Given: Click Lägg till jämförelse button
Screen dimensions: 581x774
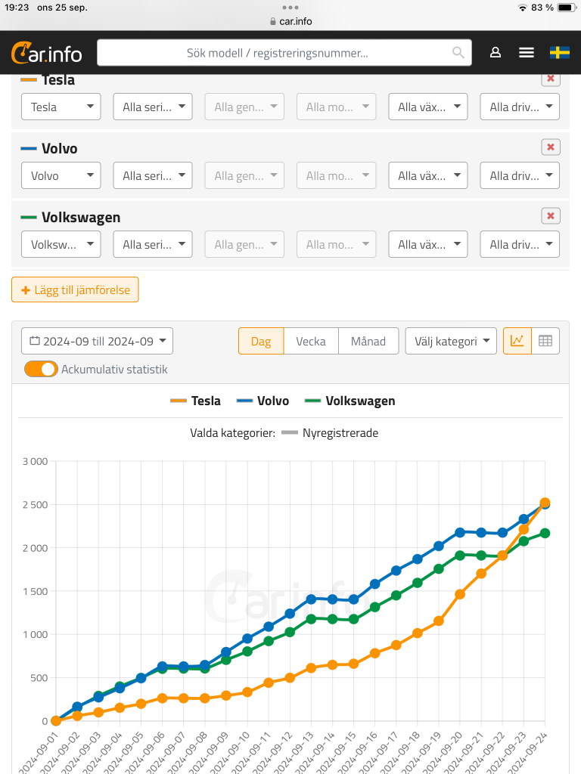Looking at the screenshot, I should [x=75, y=289].
